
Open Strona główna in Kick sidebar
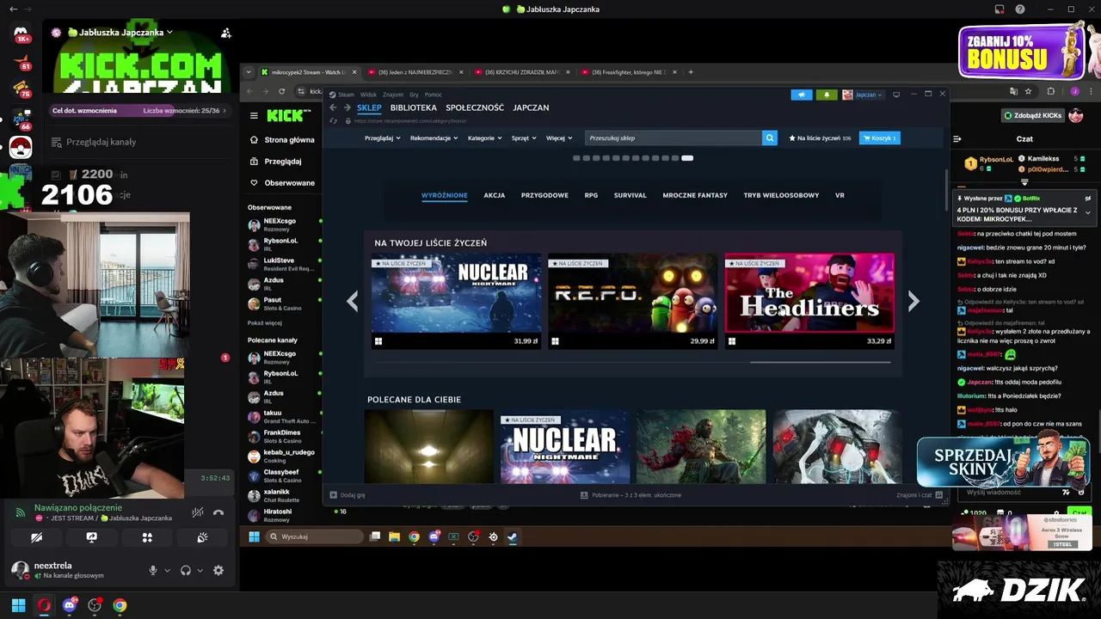click(x=282, y=139)
